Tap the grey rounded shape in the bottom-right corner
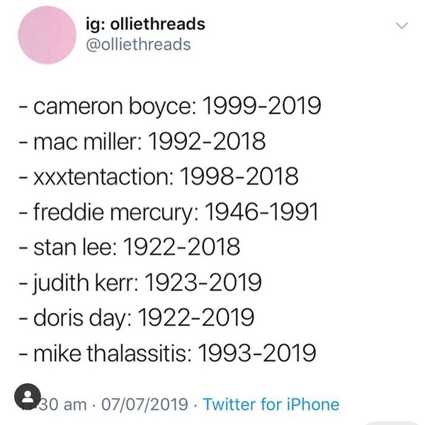Viewport: 425px width, 425px height. click(x=390, y=422)
